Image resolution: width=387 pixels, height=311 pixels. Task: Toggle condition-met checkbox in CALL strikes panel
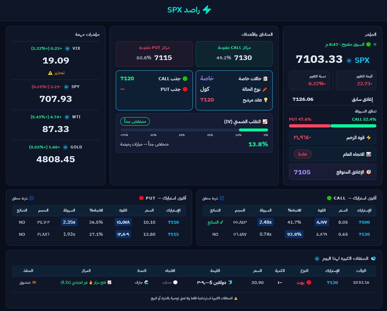tap(222, 198)
